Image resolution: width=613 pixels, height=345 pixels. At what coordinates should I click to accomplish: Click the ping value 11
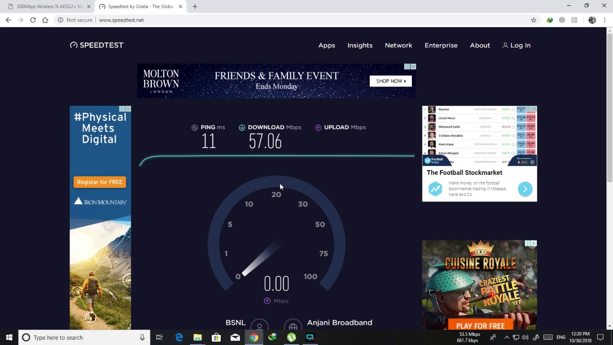pos(208,141)
